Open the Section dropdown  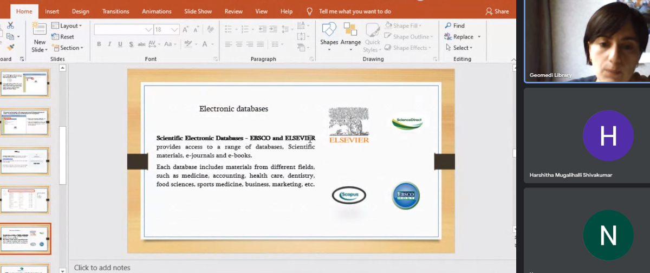point(68,48)
